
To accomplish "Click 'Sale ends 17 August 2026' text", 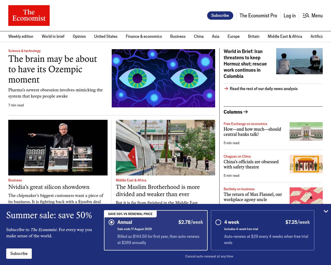I will tap(134, 229).
